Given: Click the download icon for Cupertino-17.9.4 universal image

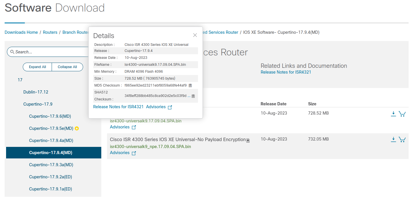Looking at the screenshot, I should pos(393,113).
